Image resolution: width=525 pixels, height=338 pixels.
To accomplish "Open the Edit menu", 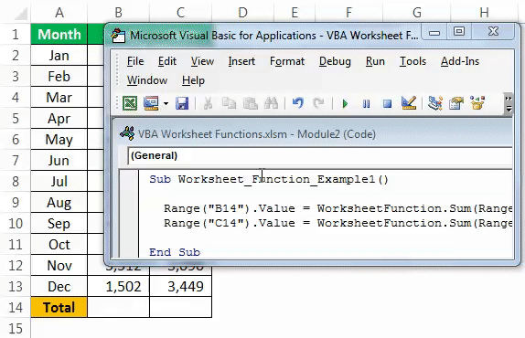I will (x=167, y=61).
